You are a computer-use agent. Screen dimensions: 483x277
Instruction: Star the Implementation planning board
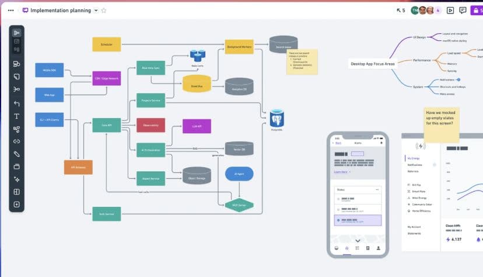pyautogui.click(x=104, y=11)
